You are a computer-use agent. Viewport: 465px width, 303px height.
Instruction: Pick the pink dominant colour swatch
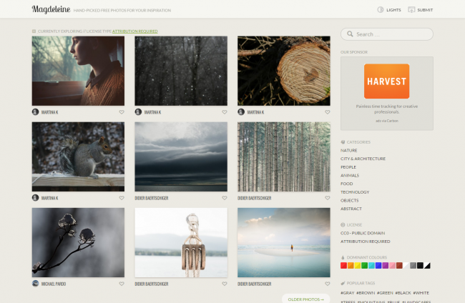tap(392, 265)
